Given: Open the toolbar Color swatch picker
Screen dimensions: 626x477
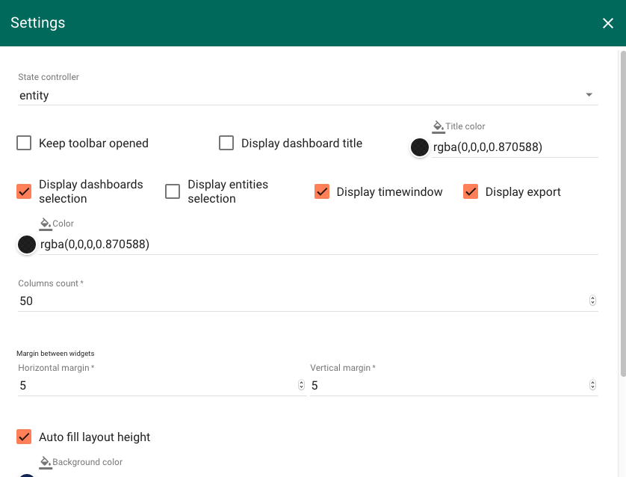Looking at the screenshot, I should 27,244.
